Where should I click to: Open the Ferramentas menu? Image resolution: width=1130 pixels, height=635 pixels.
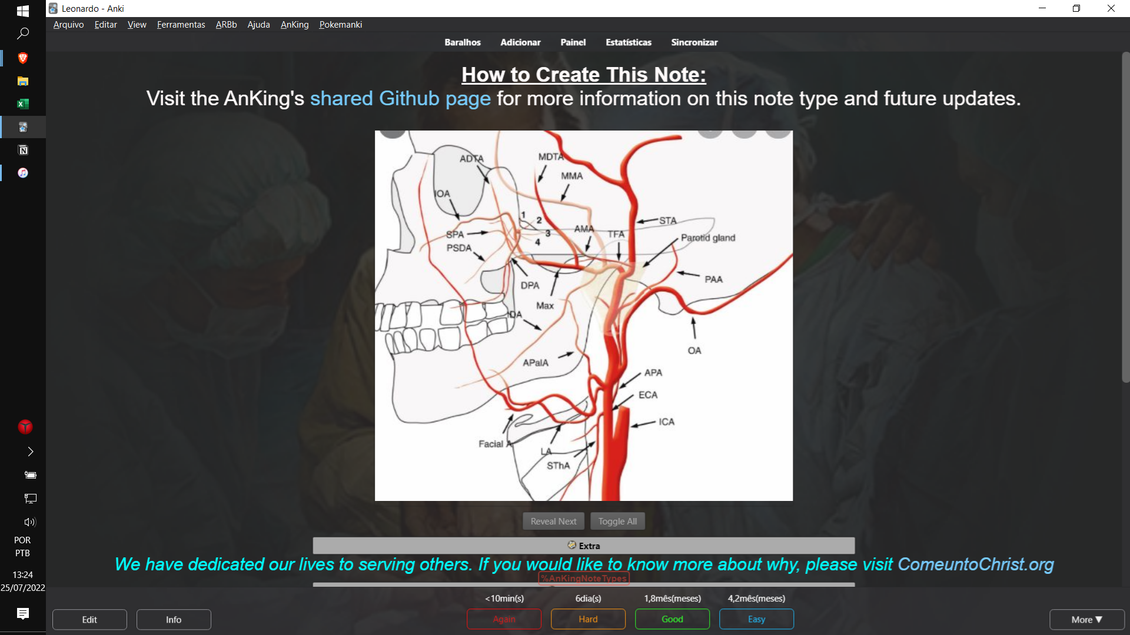click(x=181, y=25)
